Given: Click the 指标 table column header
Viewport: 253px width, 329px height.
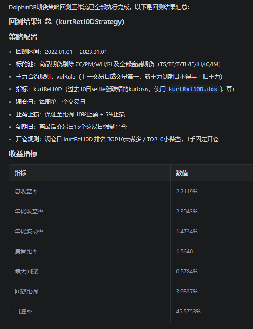Looking at the screenshot, I should click(90, 173).
